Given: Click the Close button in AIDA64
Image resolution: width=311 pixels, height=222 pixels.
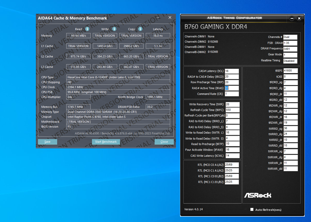Looking at the screenshot, I should (164, 142).
